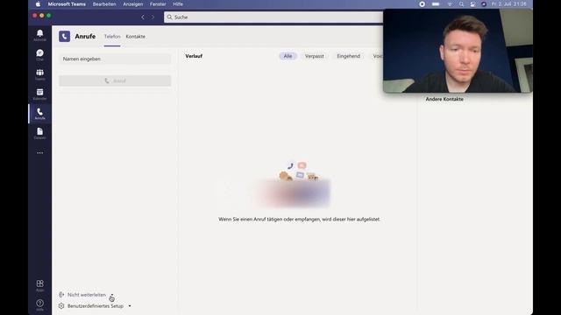Click the call-forwarding icon beside Nicht weiterleiten

(61, 295)
